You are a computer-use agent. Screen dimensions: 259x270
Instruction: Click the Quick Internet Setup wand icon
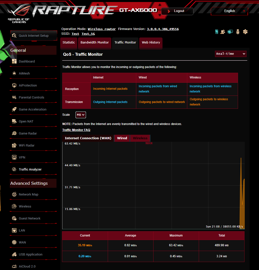(x=14, y=36)
